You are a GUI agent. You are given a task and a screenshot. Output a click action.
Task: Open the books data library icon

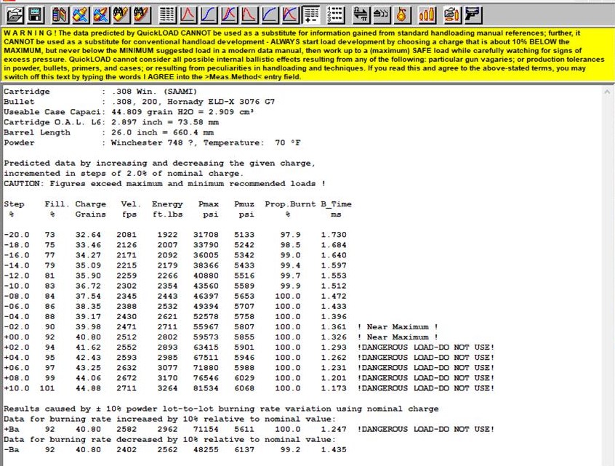tap(61, 13)
